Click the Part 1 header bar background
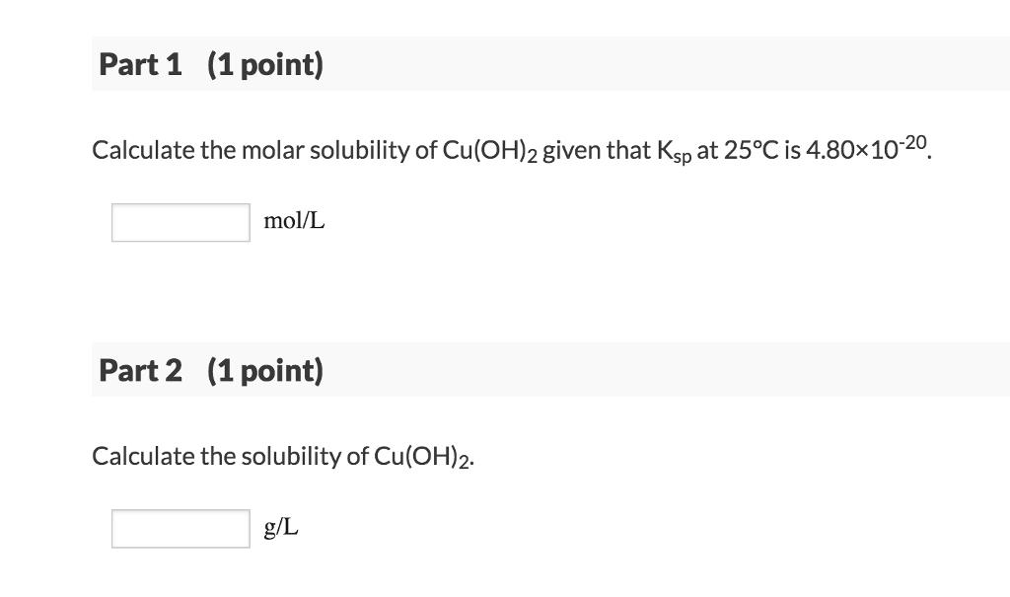The width and height of the screenshot is (1010, 597). tap(641, 63)
